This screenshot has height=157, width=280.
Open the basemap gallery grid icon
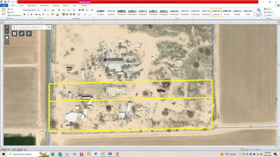click(14, 33)
